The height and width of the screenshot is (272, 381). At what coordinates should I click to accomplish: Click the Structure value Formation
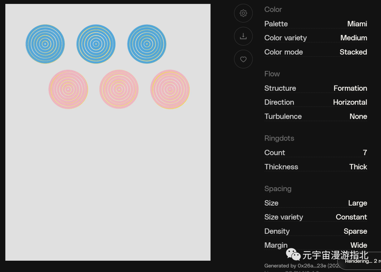(350, 88)
